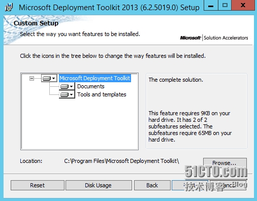Open Disk Usage information
This screenshot has height=201, width=257.
point(99,185)
